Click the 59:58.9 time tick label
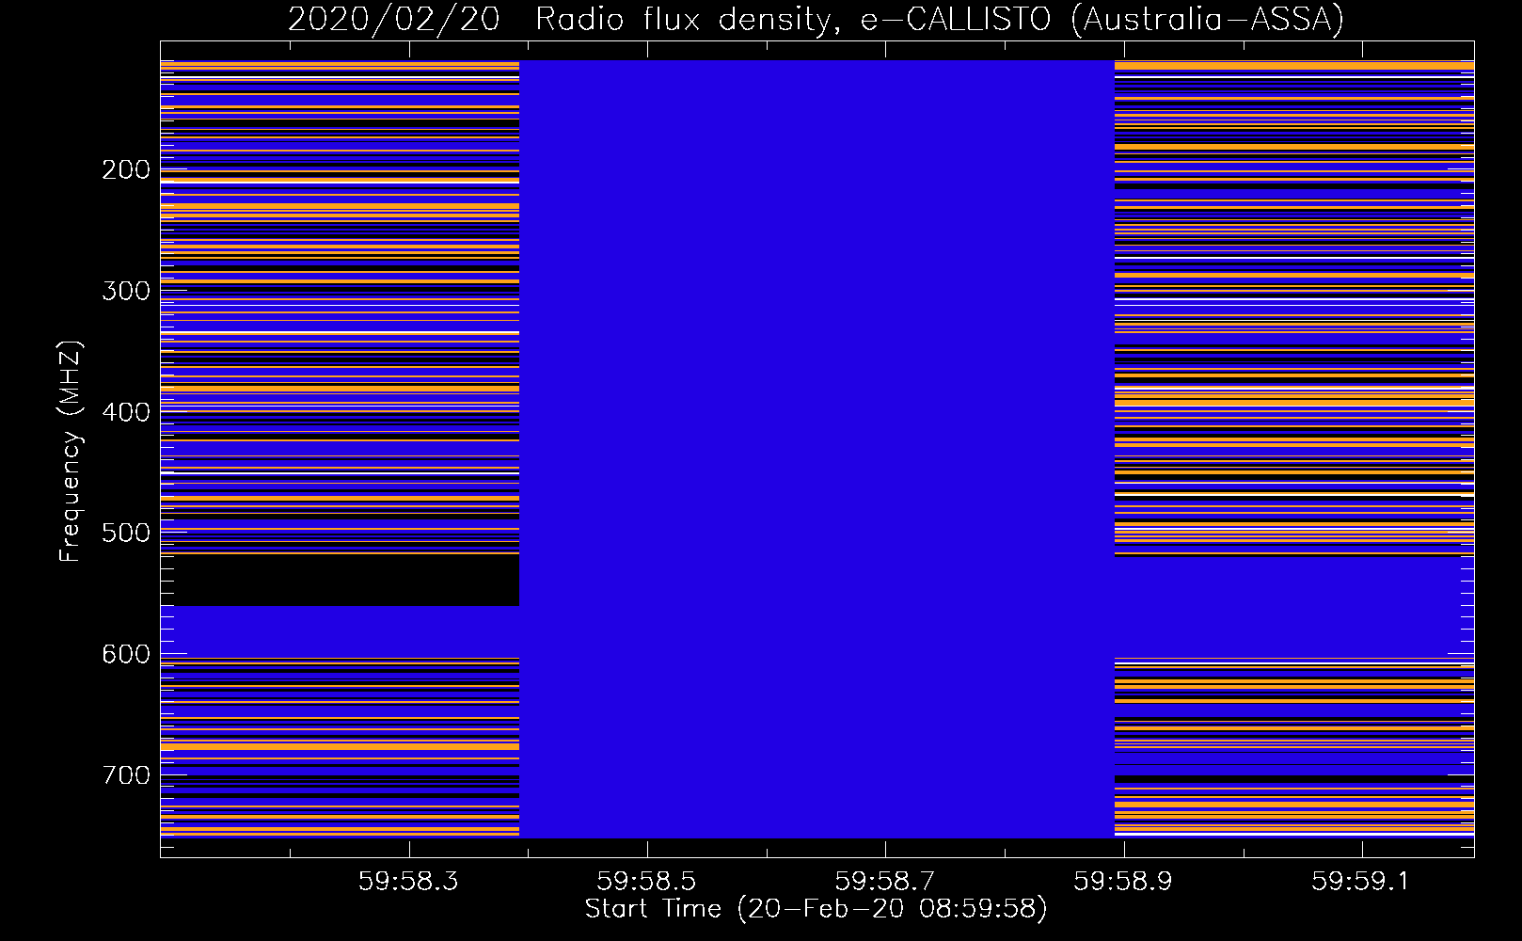 [x=1123, y=882]
